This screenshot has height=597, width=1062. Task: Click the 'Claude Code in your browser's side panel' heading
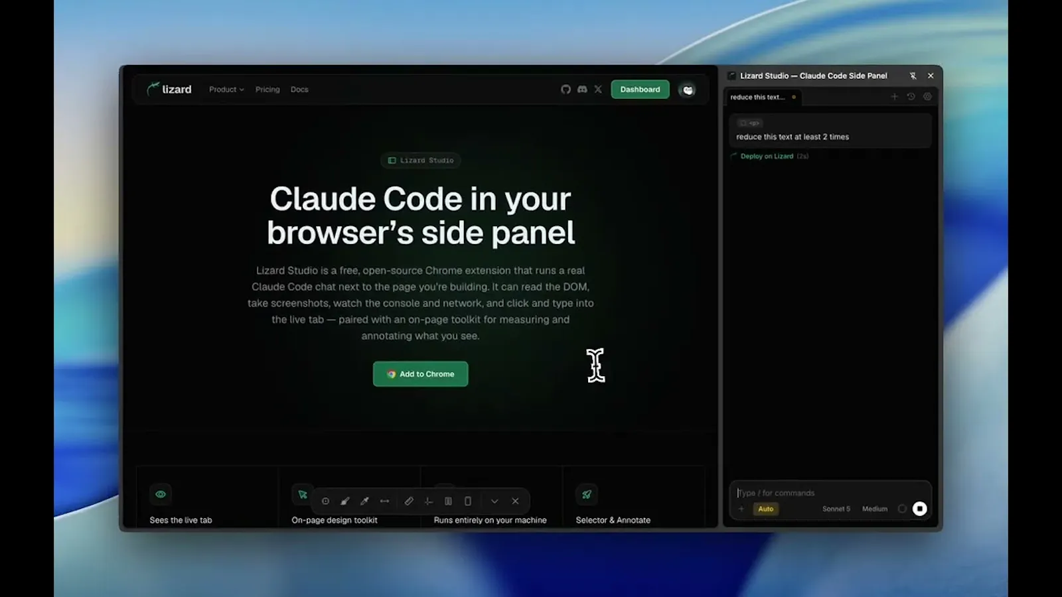421,216
